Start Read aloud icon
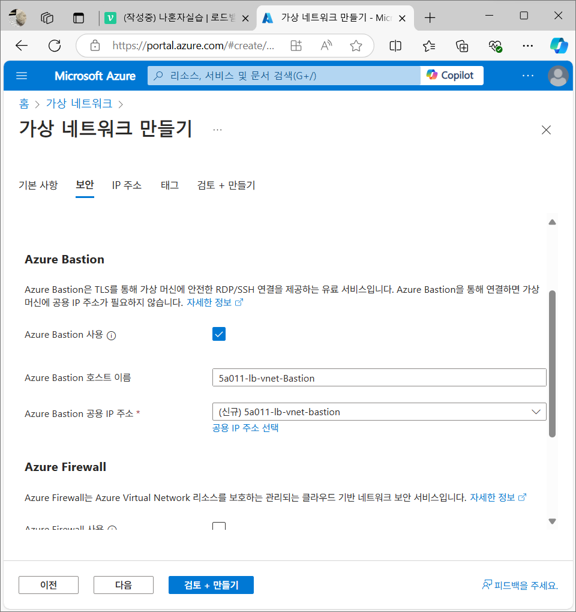 (326, 46)
